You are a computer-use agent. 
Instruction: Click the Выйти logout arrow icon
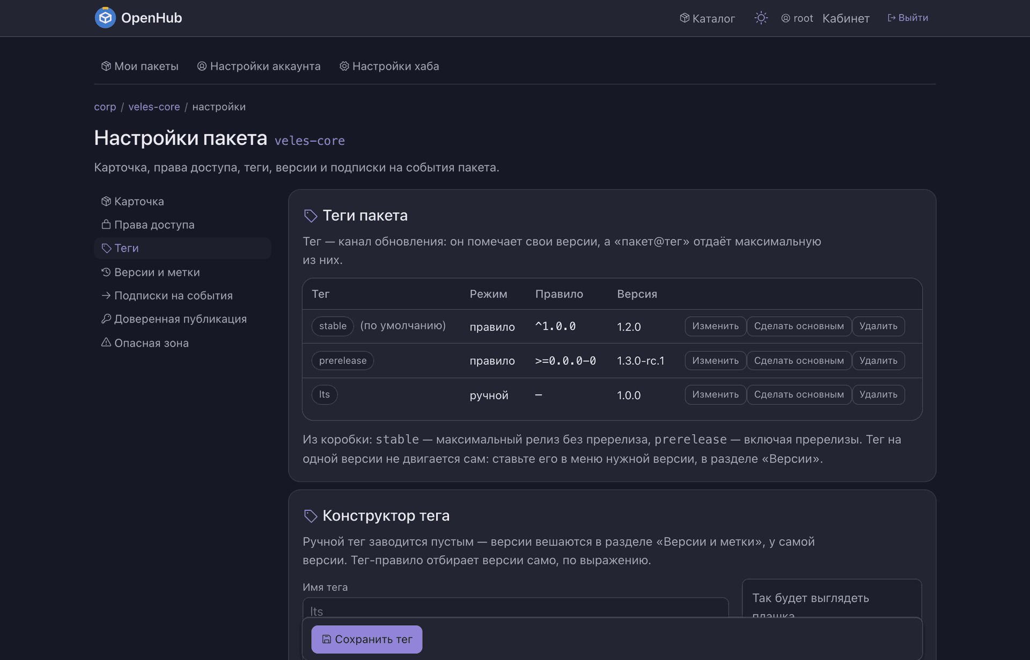(892, 18)
